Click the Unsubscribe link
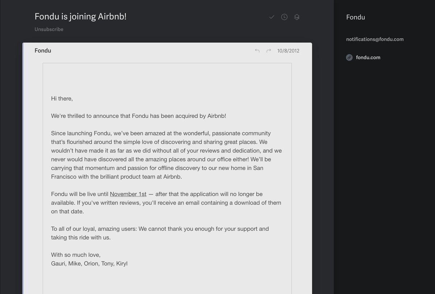 pos(49,29)
